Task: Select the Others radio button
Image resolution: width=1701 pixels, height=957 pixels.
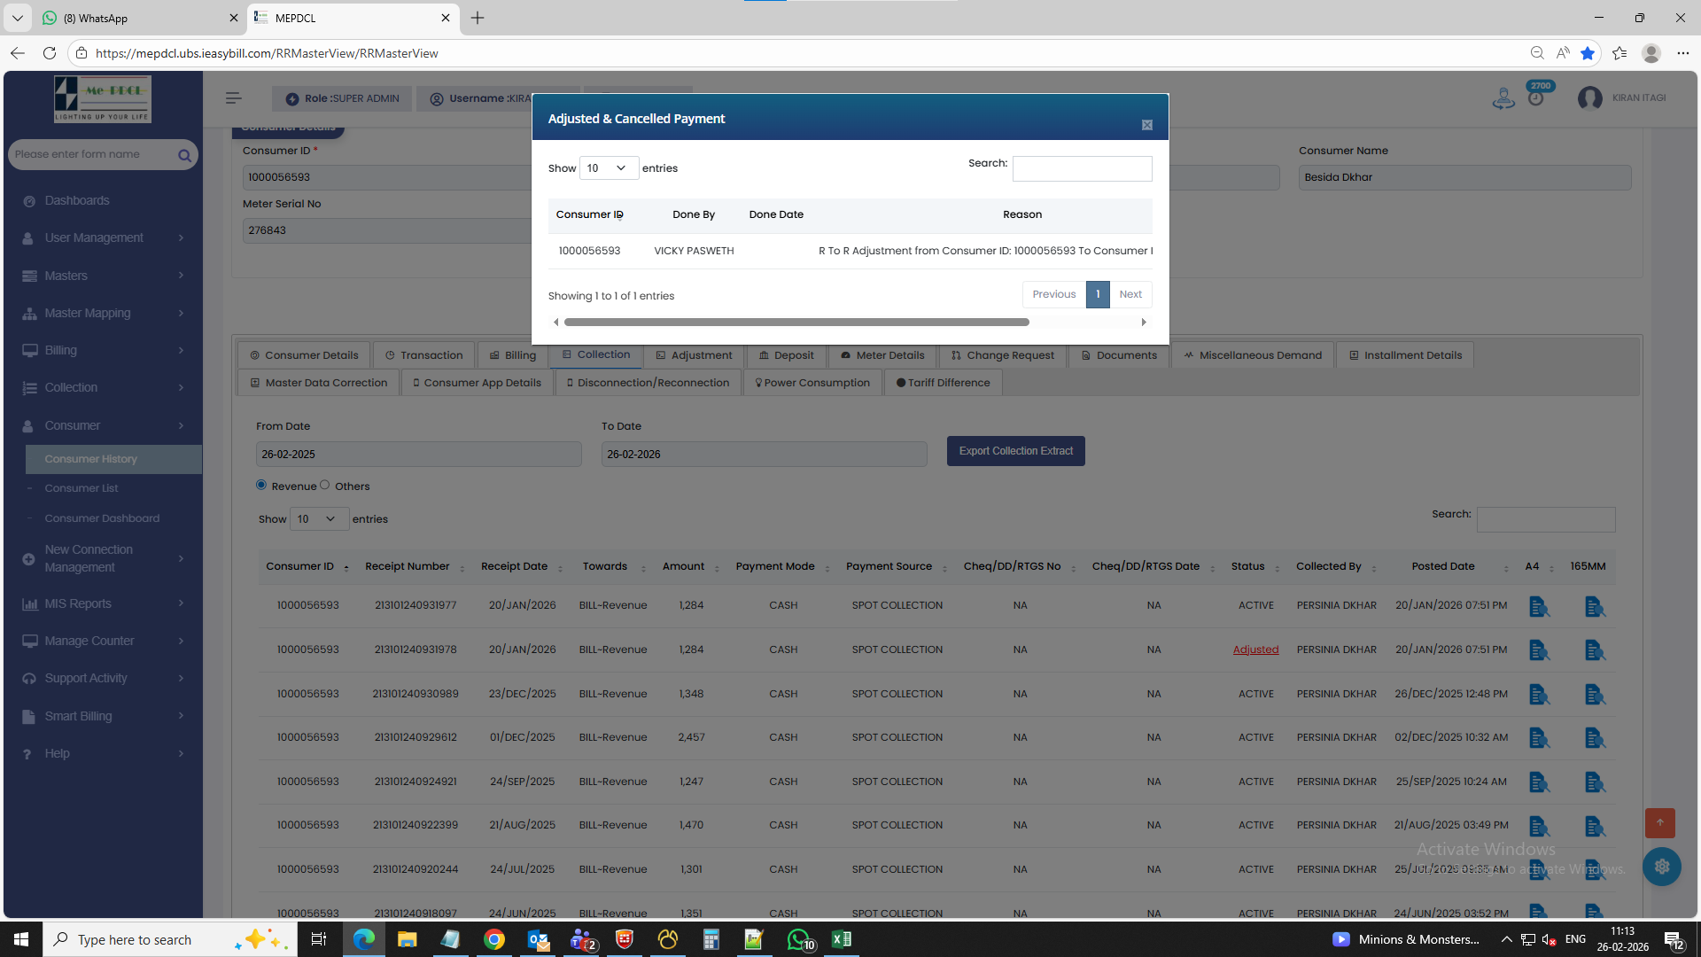Action: pos(325,485)
